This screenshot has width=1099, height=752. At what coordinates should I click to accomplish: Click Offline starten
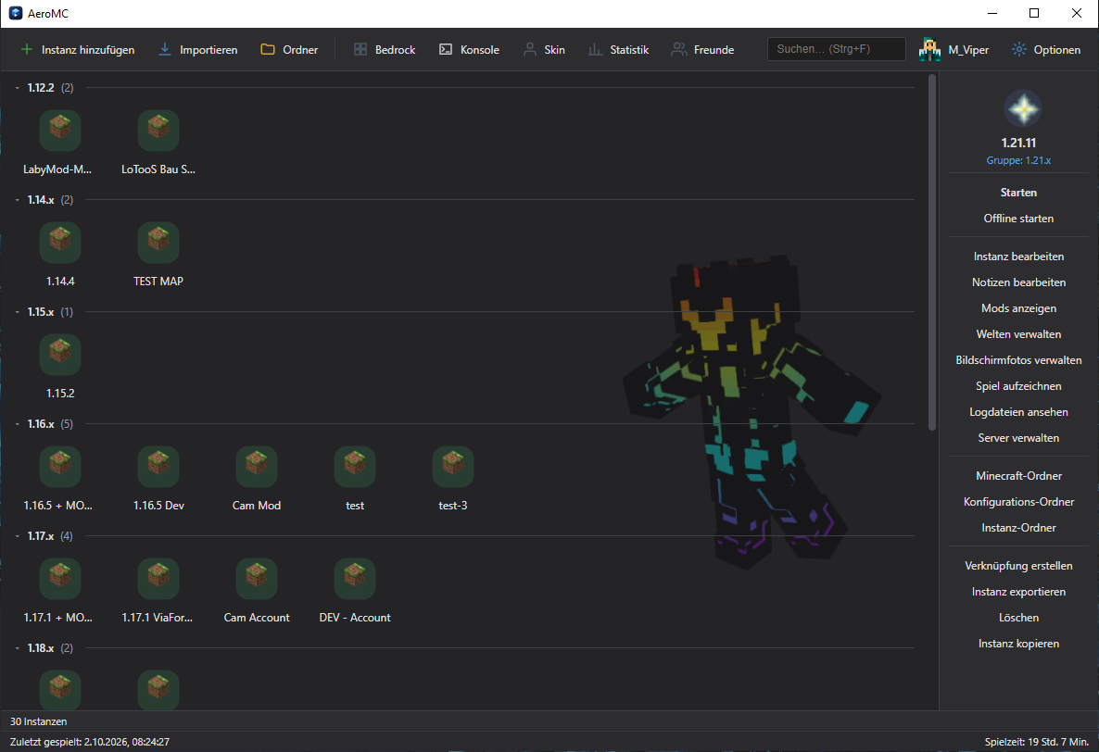(x=1018, y=219)
